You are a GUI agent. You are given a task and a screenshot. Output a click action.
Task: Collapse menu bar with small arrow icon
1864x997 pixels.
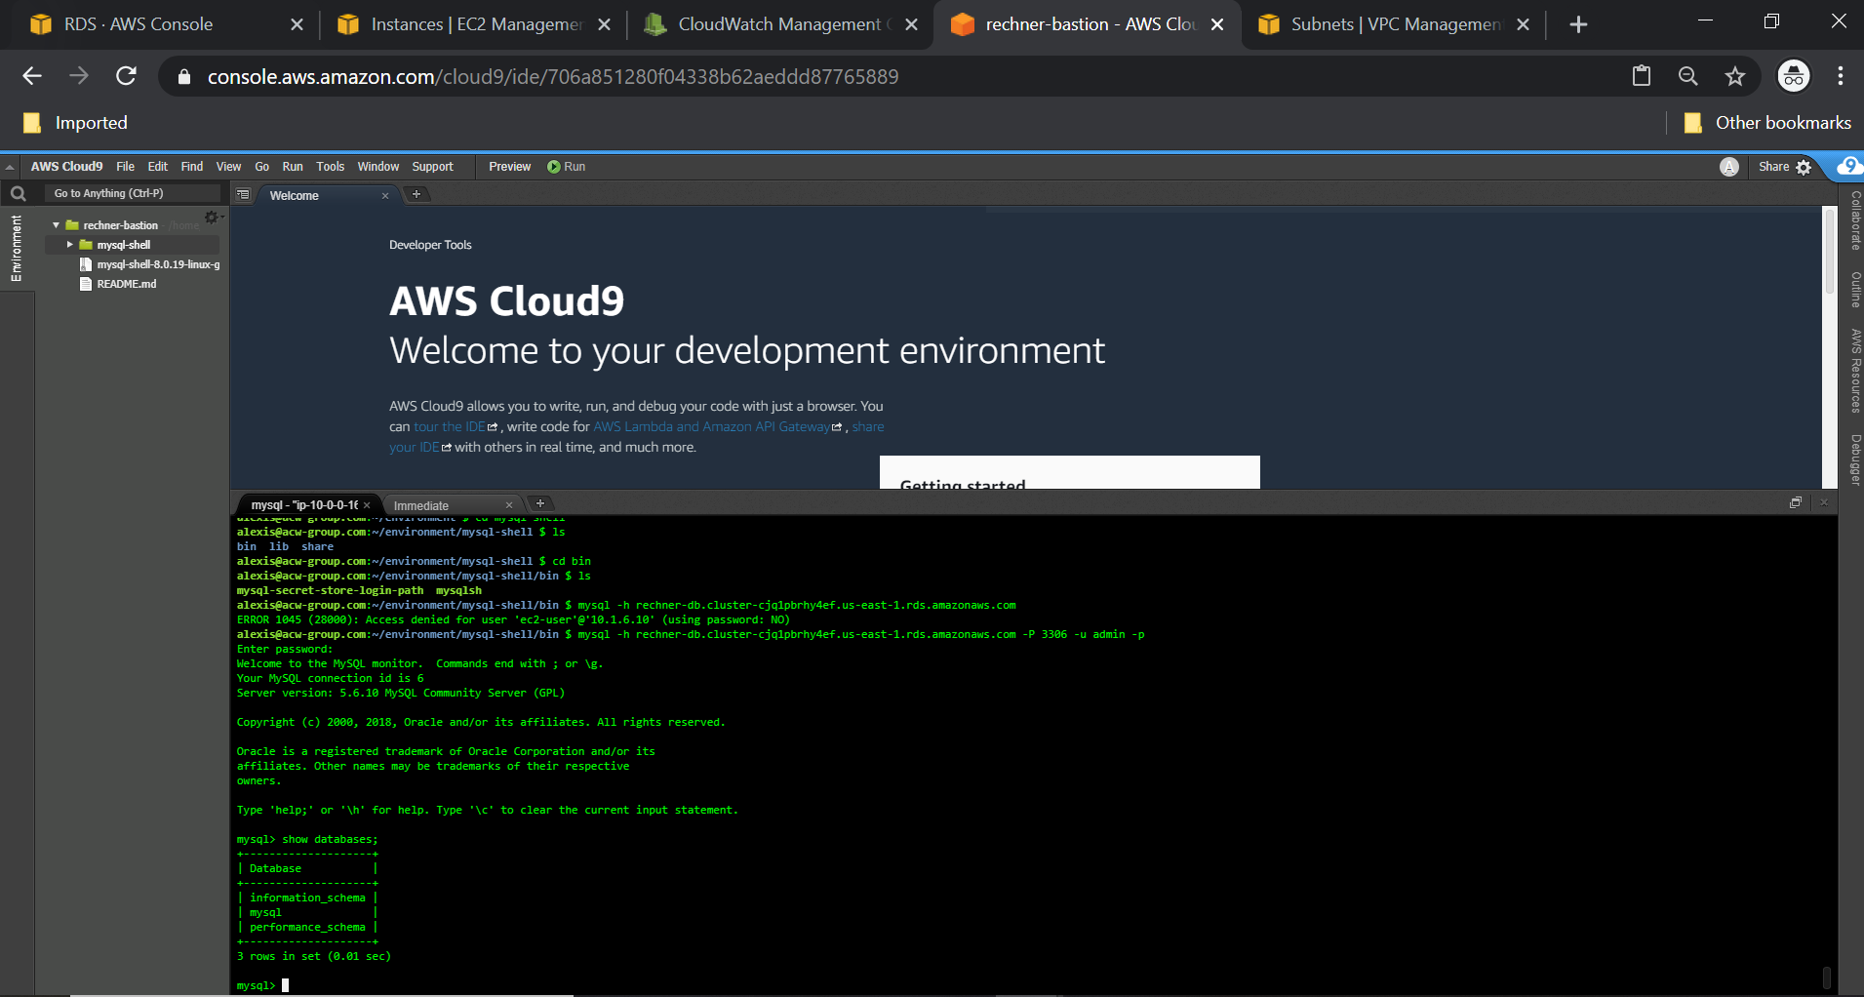pos(10,167)
